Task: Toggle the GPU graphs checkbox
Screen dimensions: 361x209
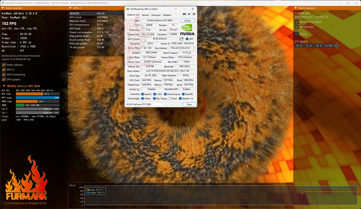Action: click(4, 80)
